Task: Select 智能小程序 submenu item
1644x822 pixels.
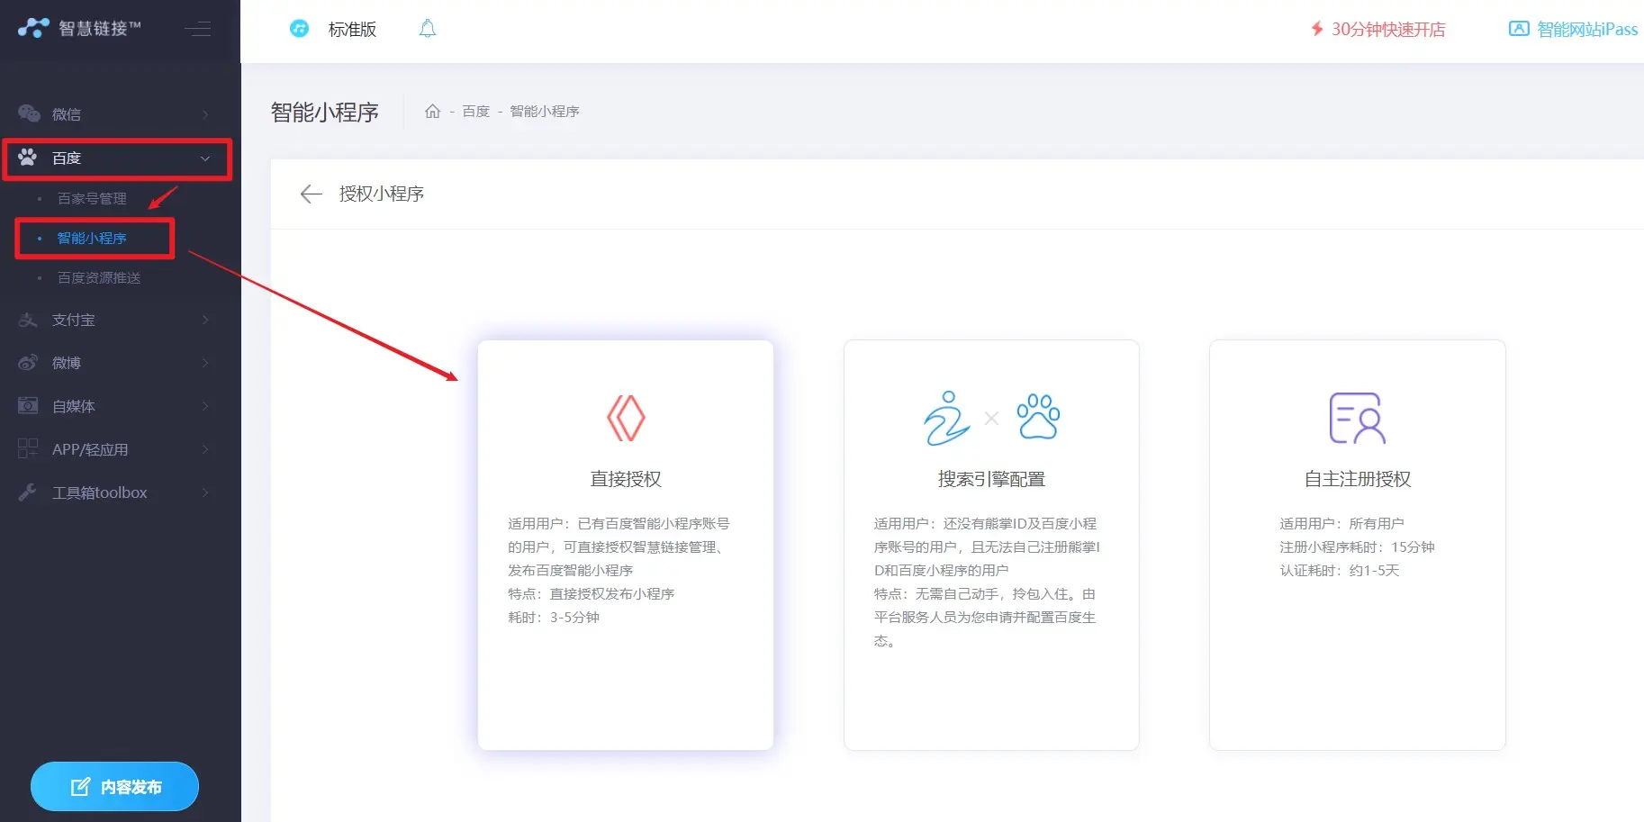Action: click(92, 238)
